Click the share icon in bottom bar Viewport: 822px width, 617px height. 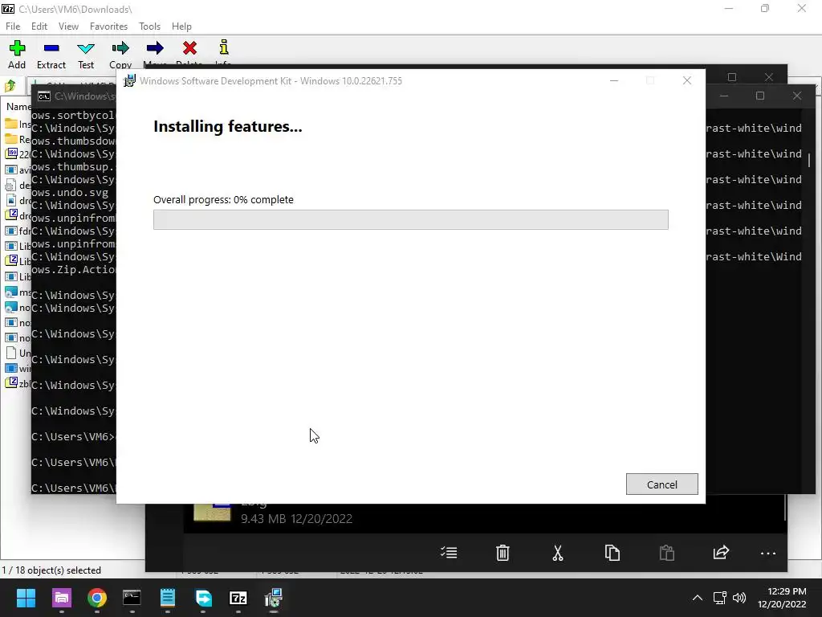(722, 552)
